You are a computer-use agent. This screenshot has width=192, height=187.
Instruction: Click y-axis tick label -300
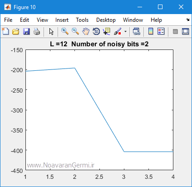17,110
